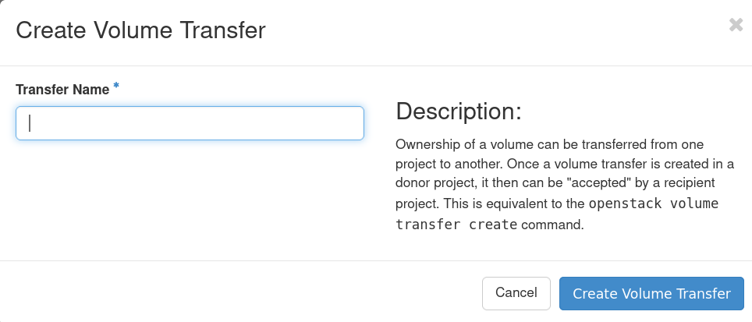Click the required asterisk beside Transfer Name
752x322 pixels.
click(116, 86)
